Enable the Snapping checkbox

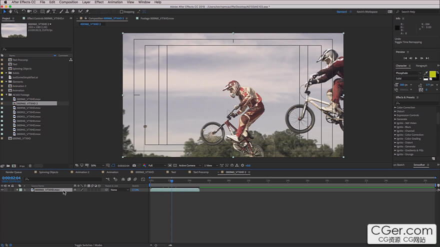[121, 12]
